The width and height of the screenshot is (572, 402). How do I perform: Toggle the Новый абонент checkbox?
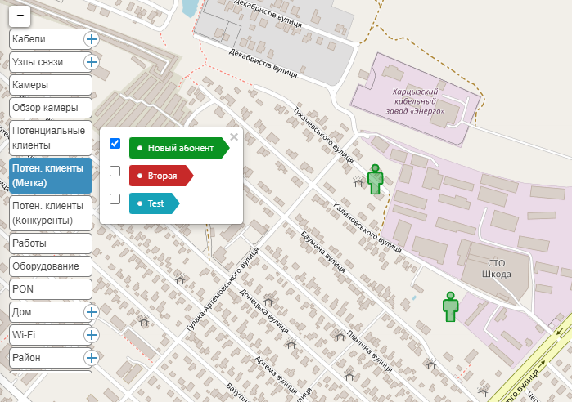point(115,144)
